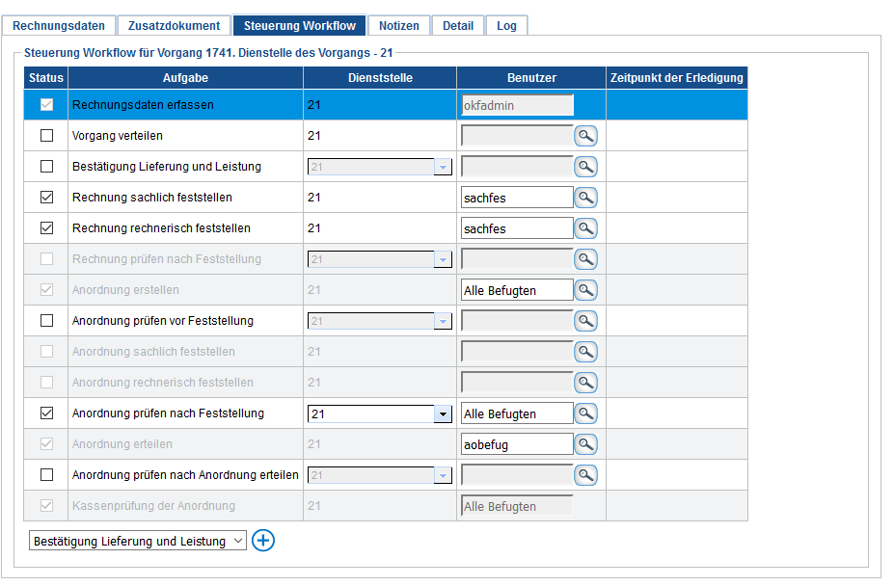The height and width of the screenshot is (586, 894).
Task: Go to the Zusatzdokument tab
Action: click(175, 26)
